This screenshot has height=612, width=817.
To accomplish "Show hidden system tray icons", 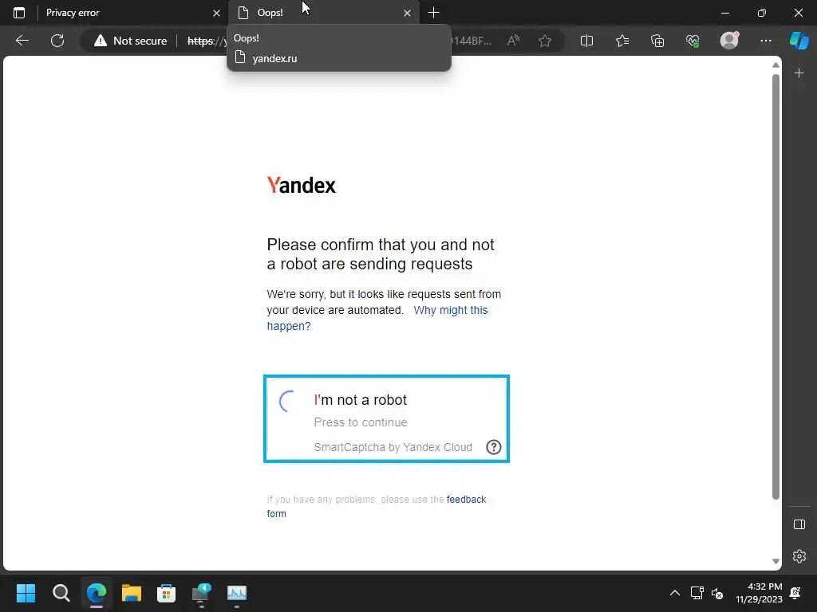I will pyautogui.click(x=675, y=593).
